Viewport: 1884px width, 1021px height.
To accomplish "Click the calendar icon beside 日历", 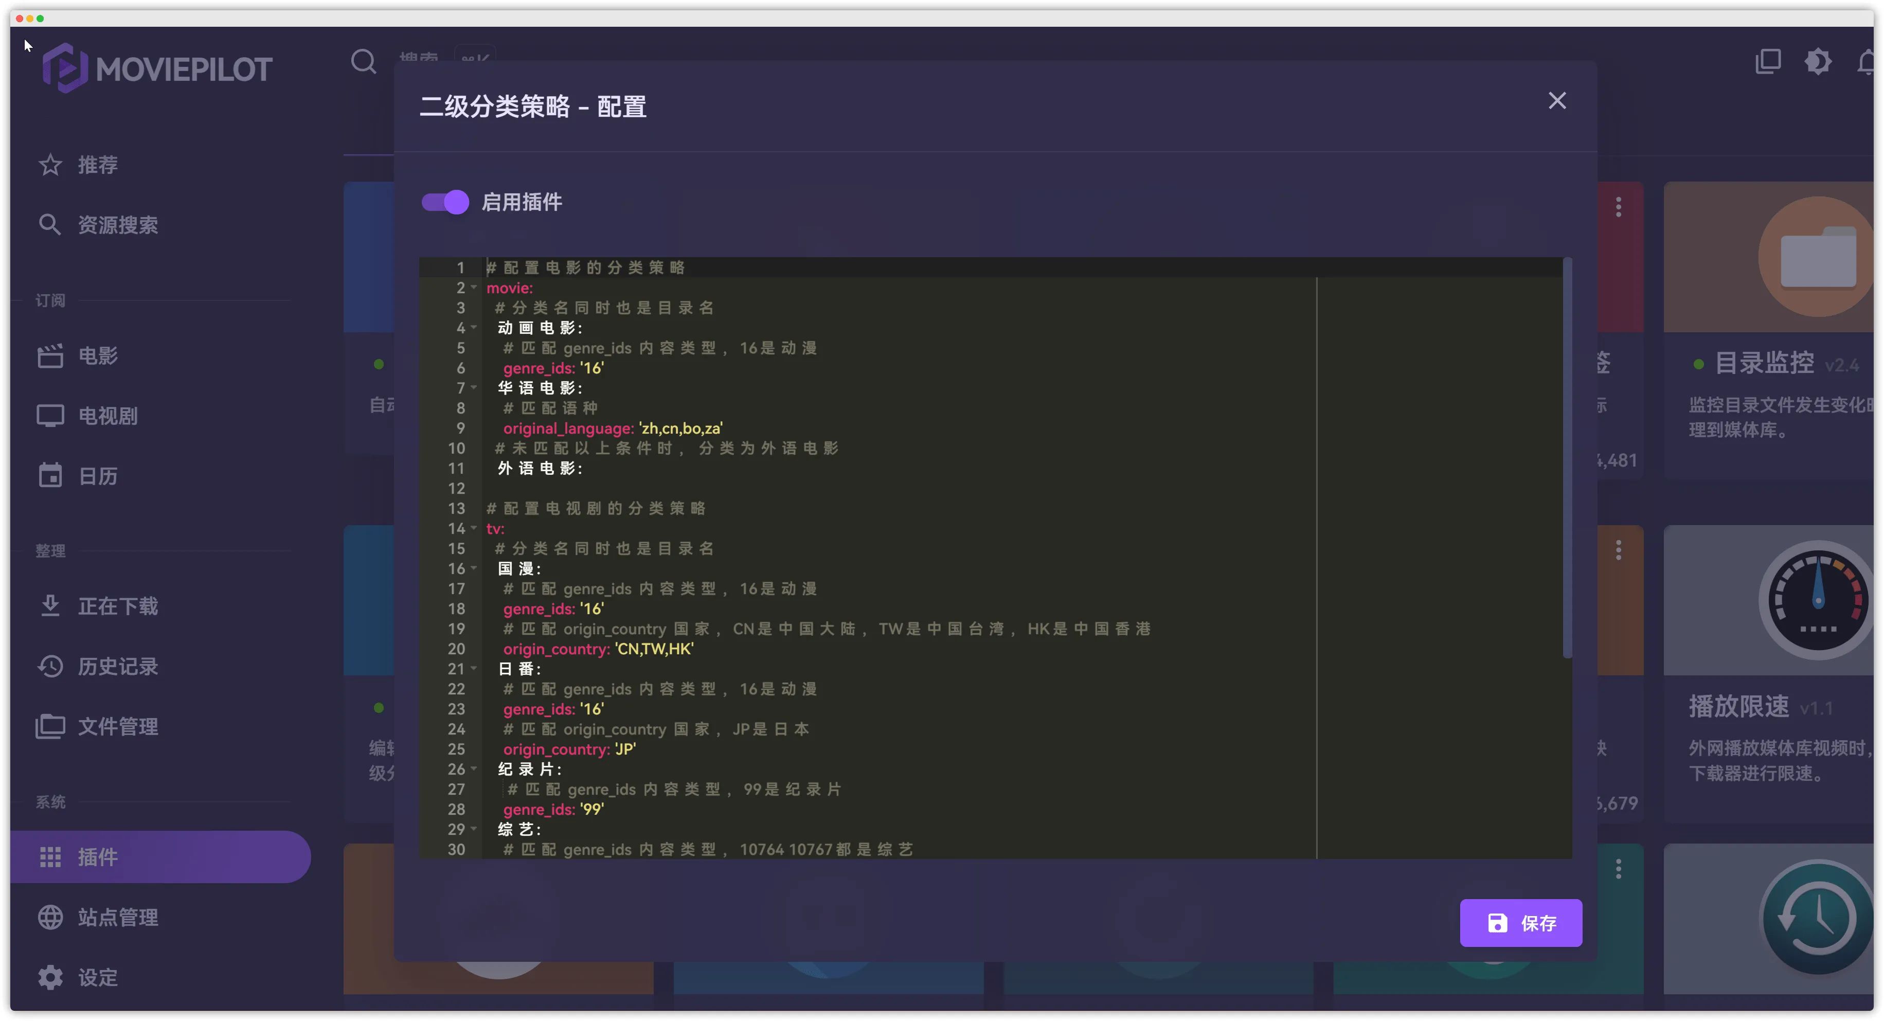I will pos(50,476).
